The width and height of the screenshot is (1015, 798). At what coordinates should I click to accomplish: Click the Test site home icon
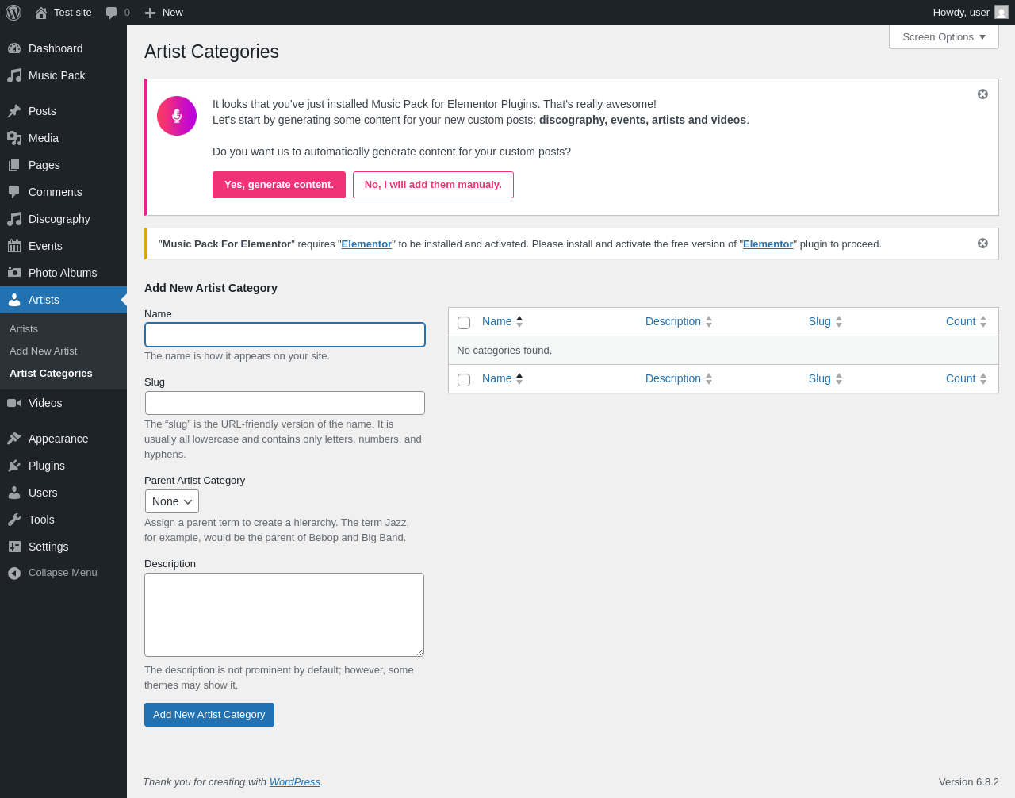[41, 13]
